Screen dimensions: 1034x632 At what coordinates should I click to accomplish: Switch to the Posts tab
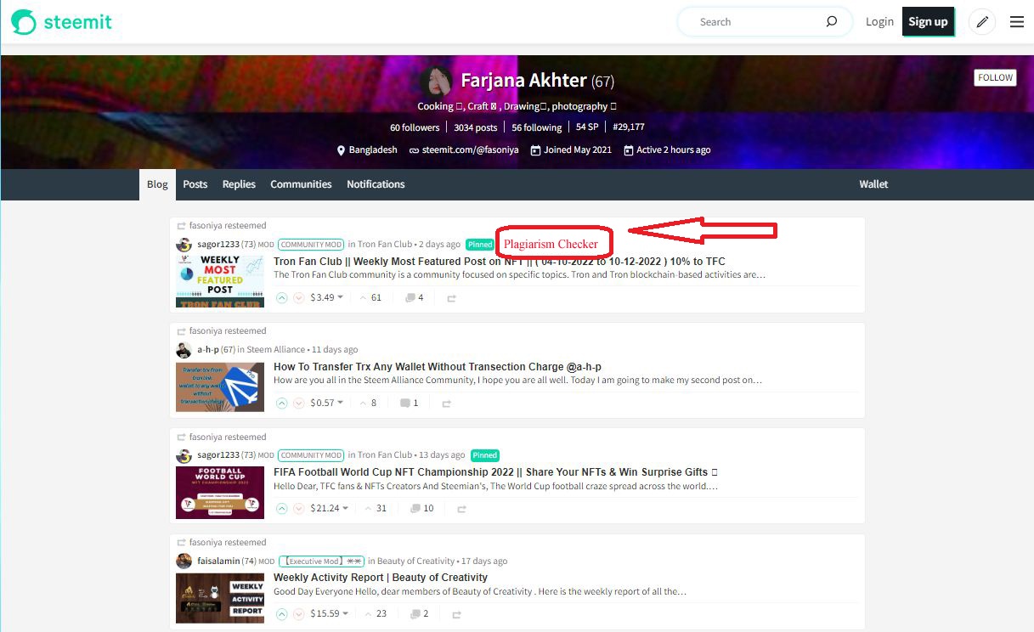[x=195, y=184]
